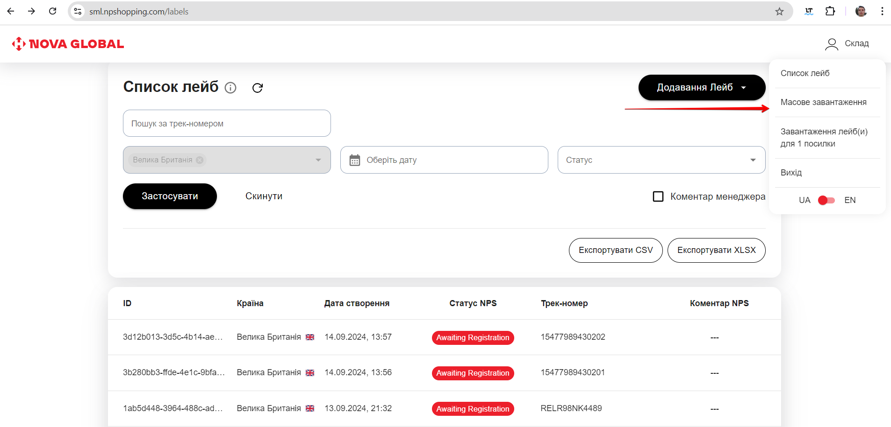Refresh the label list with circular arrow
Screen dimensions: 891x427
click(x=258, y=88)
